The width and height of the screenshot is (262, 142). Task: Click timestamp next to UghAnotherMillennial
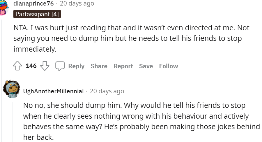pos(107,91)
